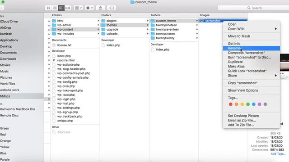
Task: Click the Add Tags... link
Action: pyautogui.click(x=278, y=154)
